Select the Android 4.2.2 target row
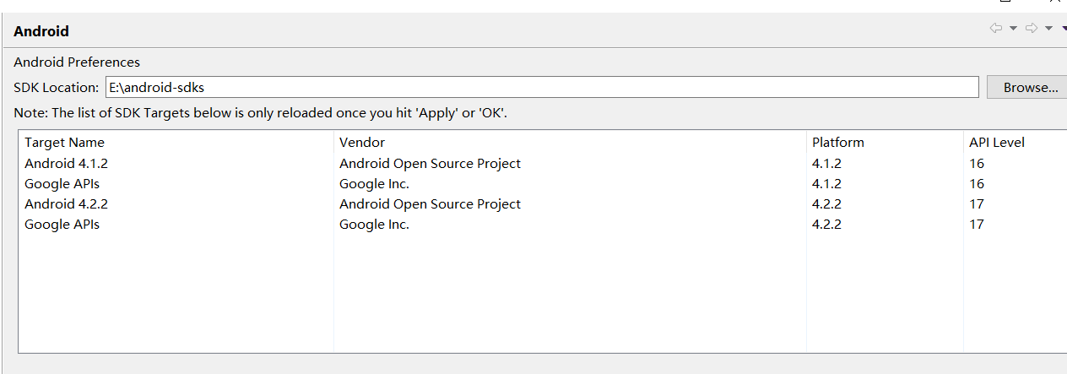This screenshot has width=1067, height=374. tap(67, 203)
